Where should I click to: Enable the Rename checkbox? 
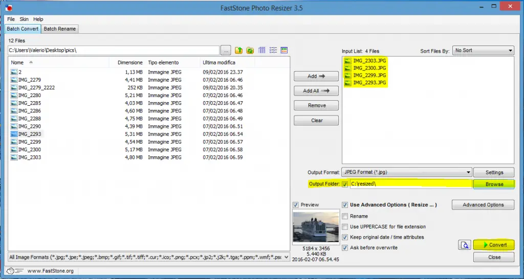(345, 216)
